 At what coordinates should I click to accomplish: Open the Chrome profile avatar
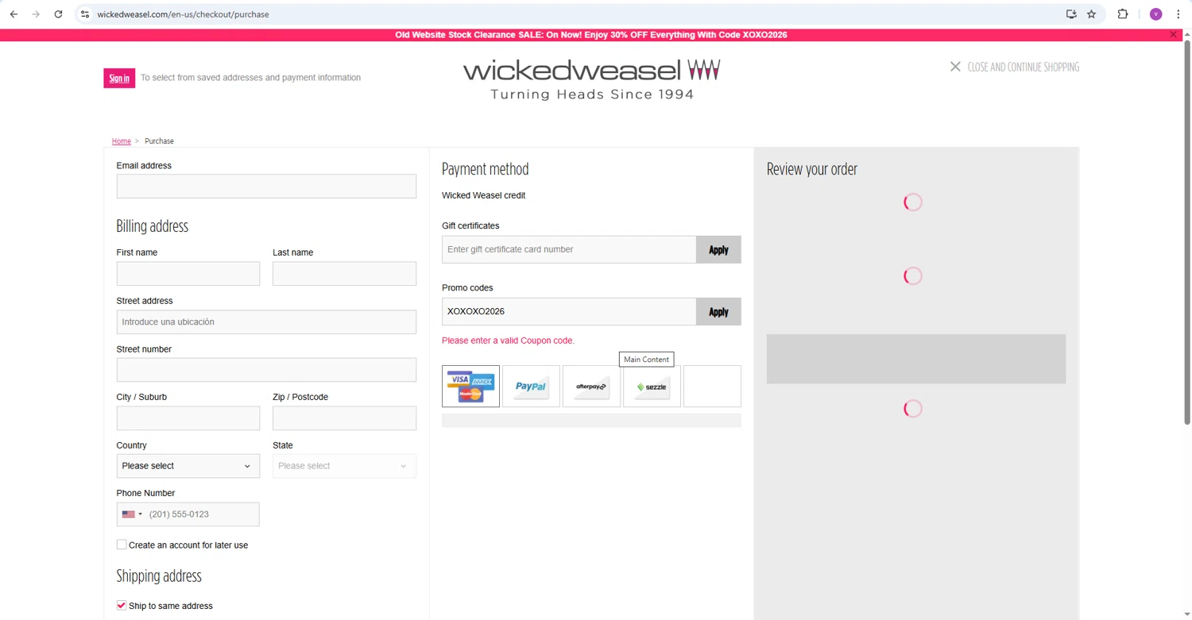coord(1155,14)
